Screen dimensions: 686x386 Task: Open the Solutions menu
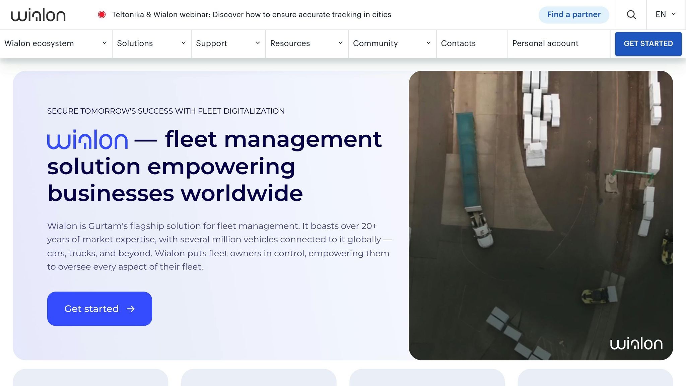[152, 44]
